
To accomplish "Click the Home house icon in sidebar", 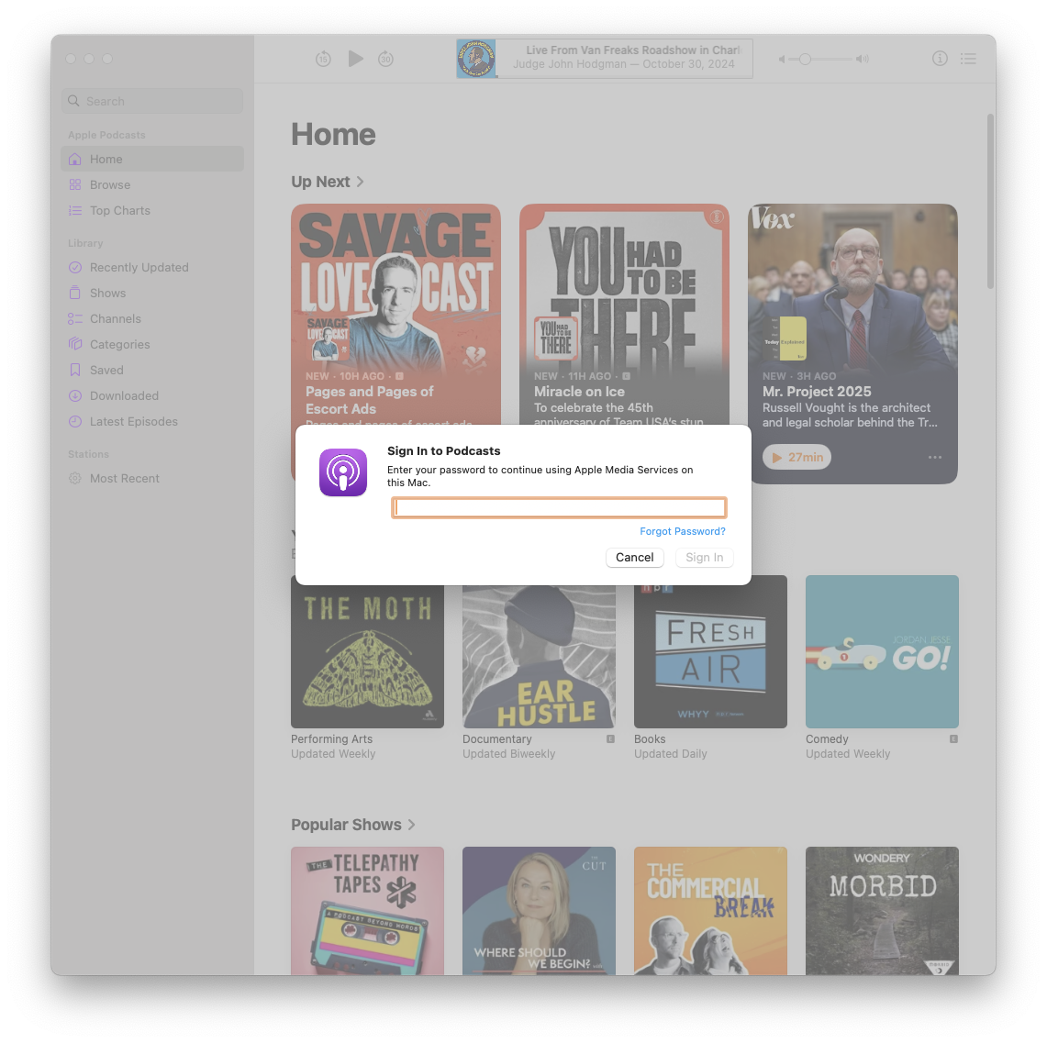I will click(x=75, y=159).
